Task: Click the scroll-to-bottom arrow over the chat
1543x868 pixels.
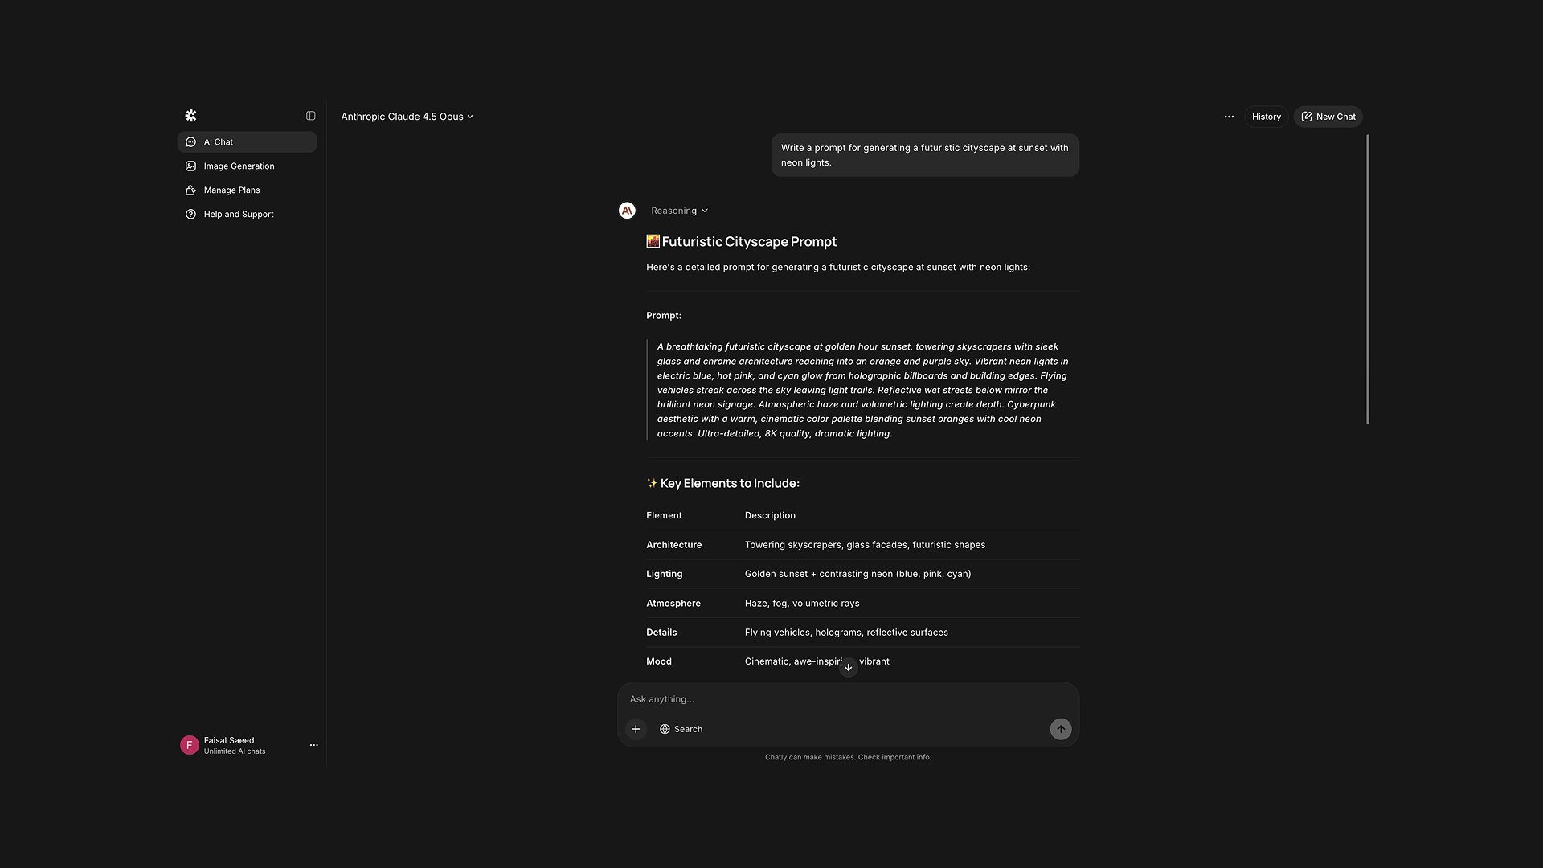Action: pos(848,667)
